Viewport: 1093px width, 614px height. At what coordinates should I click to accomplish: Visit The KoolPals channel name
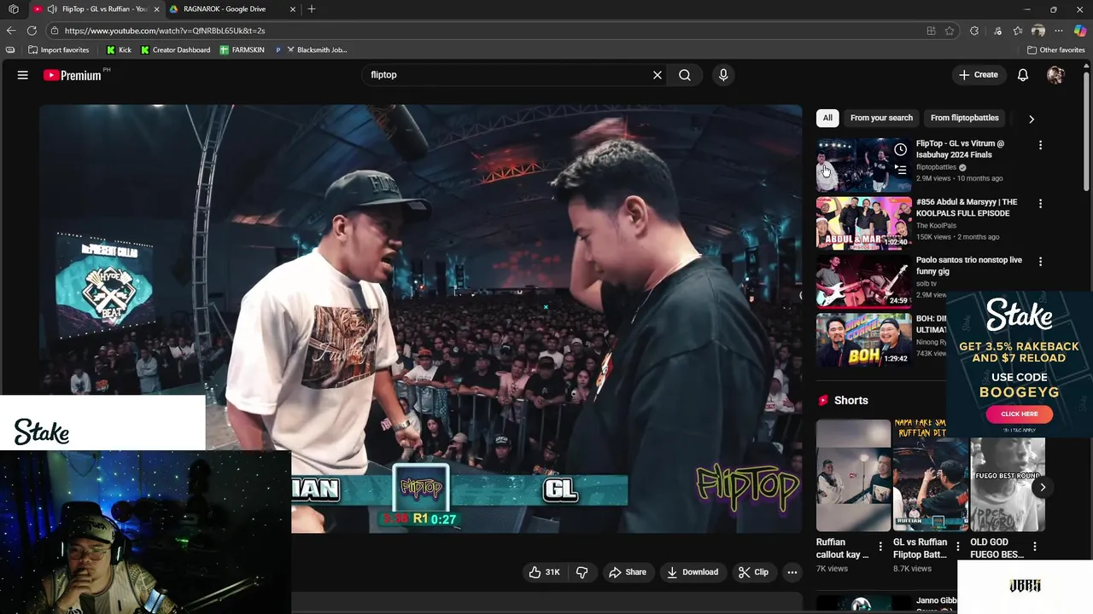pos(936,225)
